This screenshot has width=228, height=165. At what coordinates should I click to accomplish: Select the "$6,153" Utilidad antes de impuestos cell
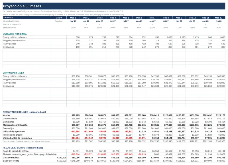pyautogui.click(x=152, y=138)
